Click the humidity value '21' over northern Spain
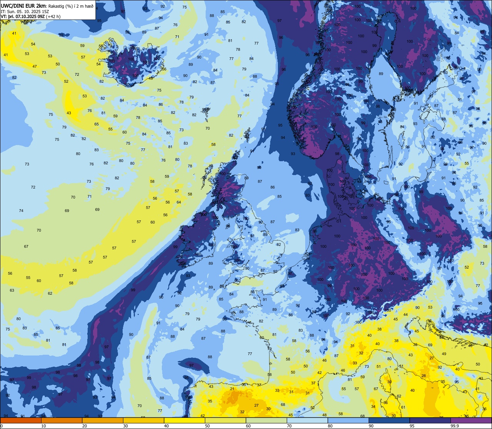The image size is (492, 429). click(x=232, y=389)
